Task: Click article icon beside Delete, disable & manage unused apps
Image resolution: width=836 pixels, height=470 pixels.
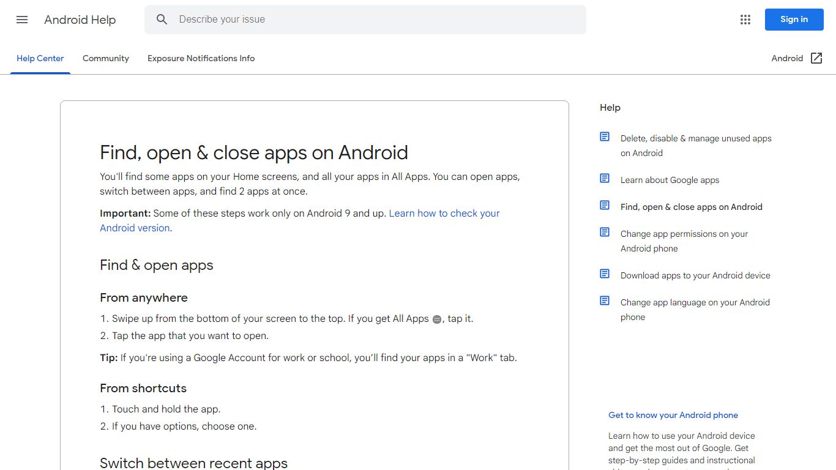Action: coord(605,136)
